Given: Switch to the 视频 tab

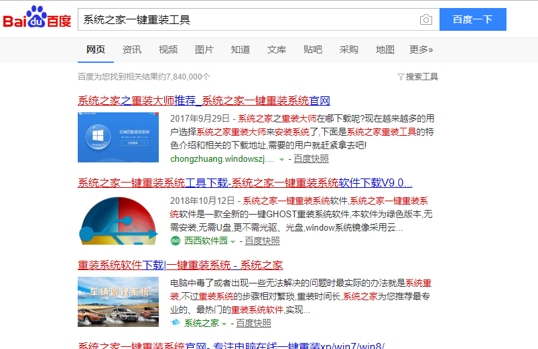Looking at the screenshot, I should 168,50.
